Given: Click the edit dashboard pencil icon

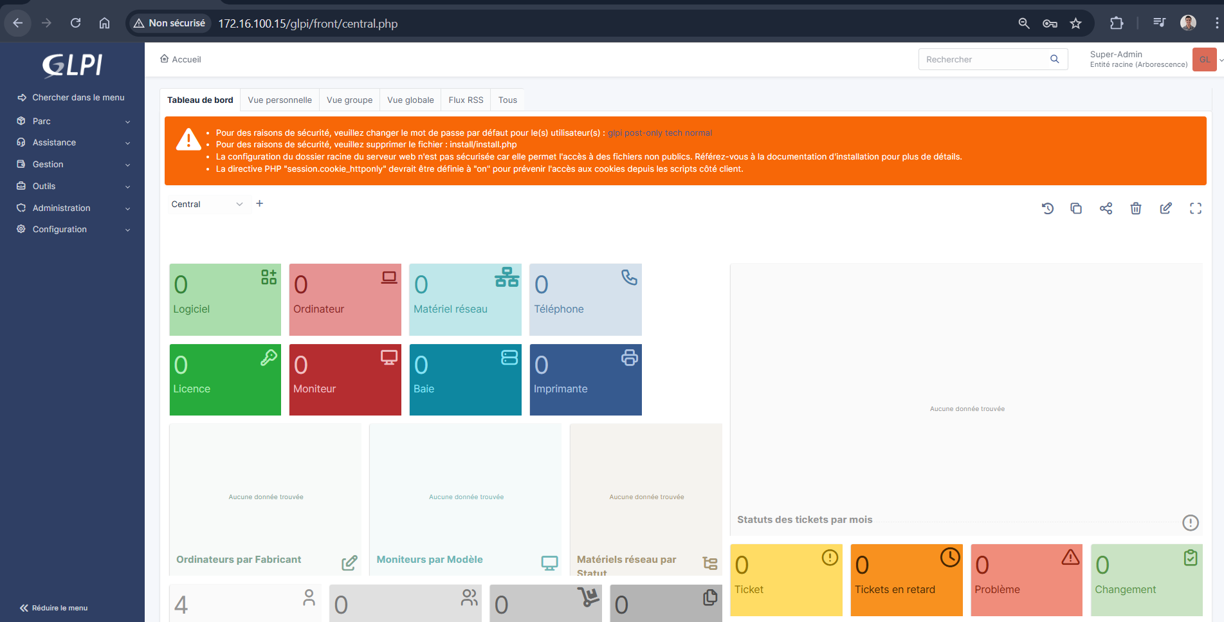Looking at the screenshot, I should [x=1165, y=208].
